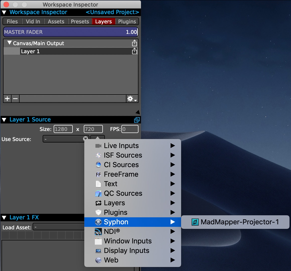The height and width of the screenshot is (271, 291).
Task: Click the MadMapper-Projector-1 source icon
Action: tap(195, 222)
